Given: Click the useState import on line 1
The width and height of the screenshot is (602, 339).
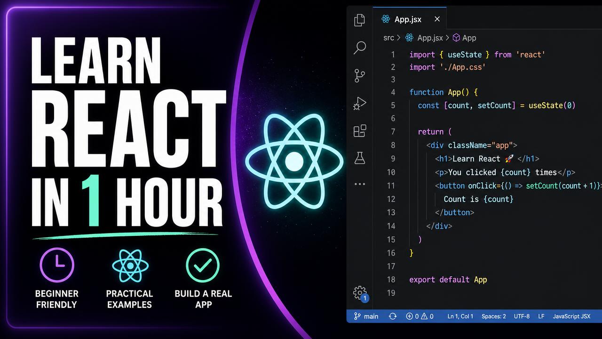Looking at the screenshot, I should 464,55.
